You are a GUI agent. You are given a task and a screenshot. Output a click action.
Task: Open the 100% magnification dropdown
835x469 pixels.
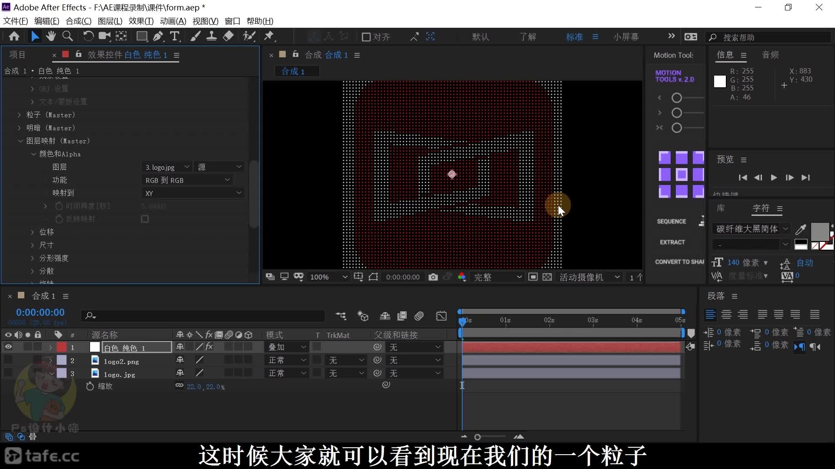point(328,277)
